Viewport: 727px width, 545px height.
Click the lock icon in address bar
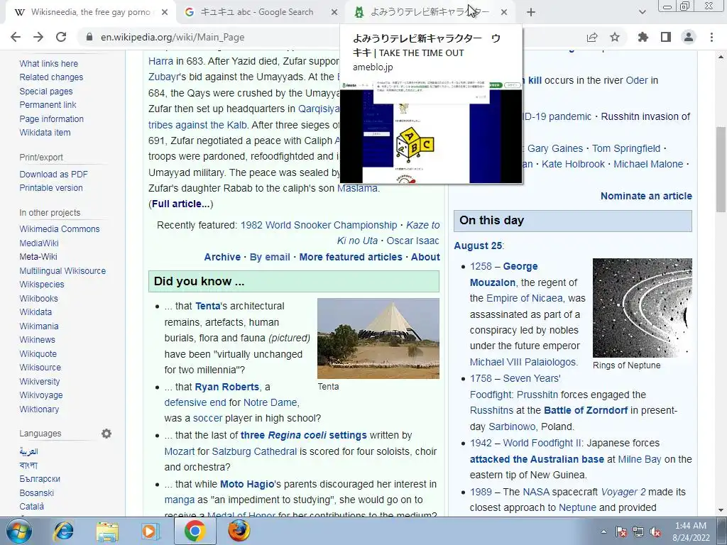[x=89, y=37]
